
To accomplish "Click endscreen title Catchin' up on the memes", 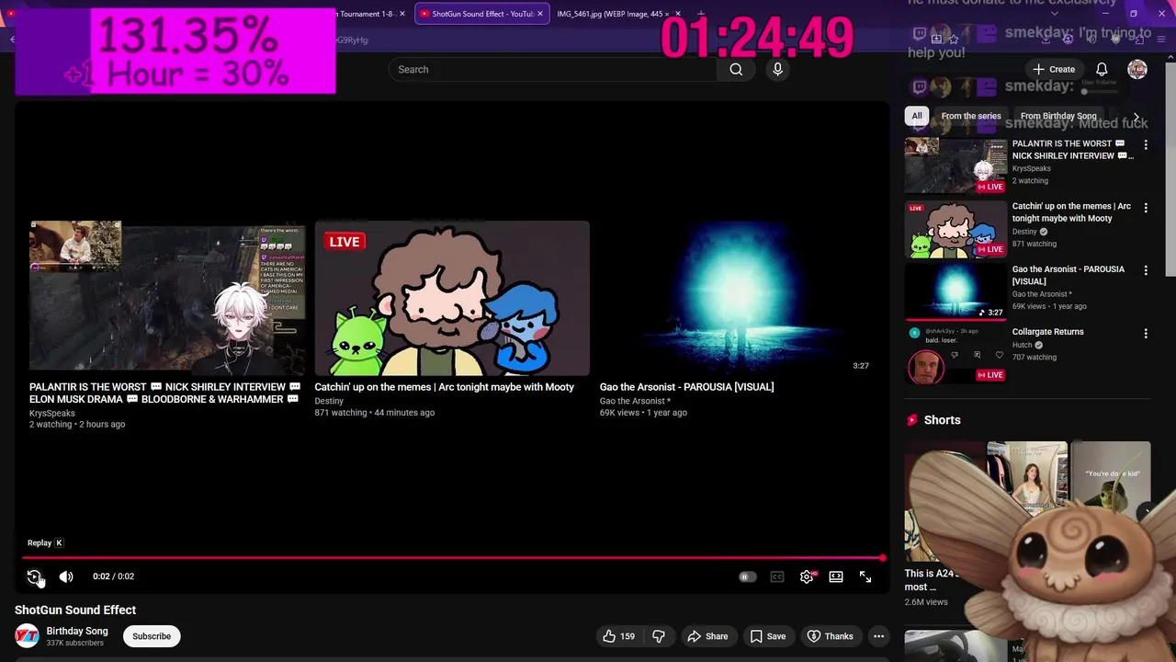I will pos(444,387).
